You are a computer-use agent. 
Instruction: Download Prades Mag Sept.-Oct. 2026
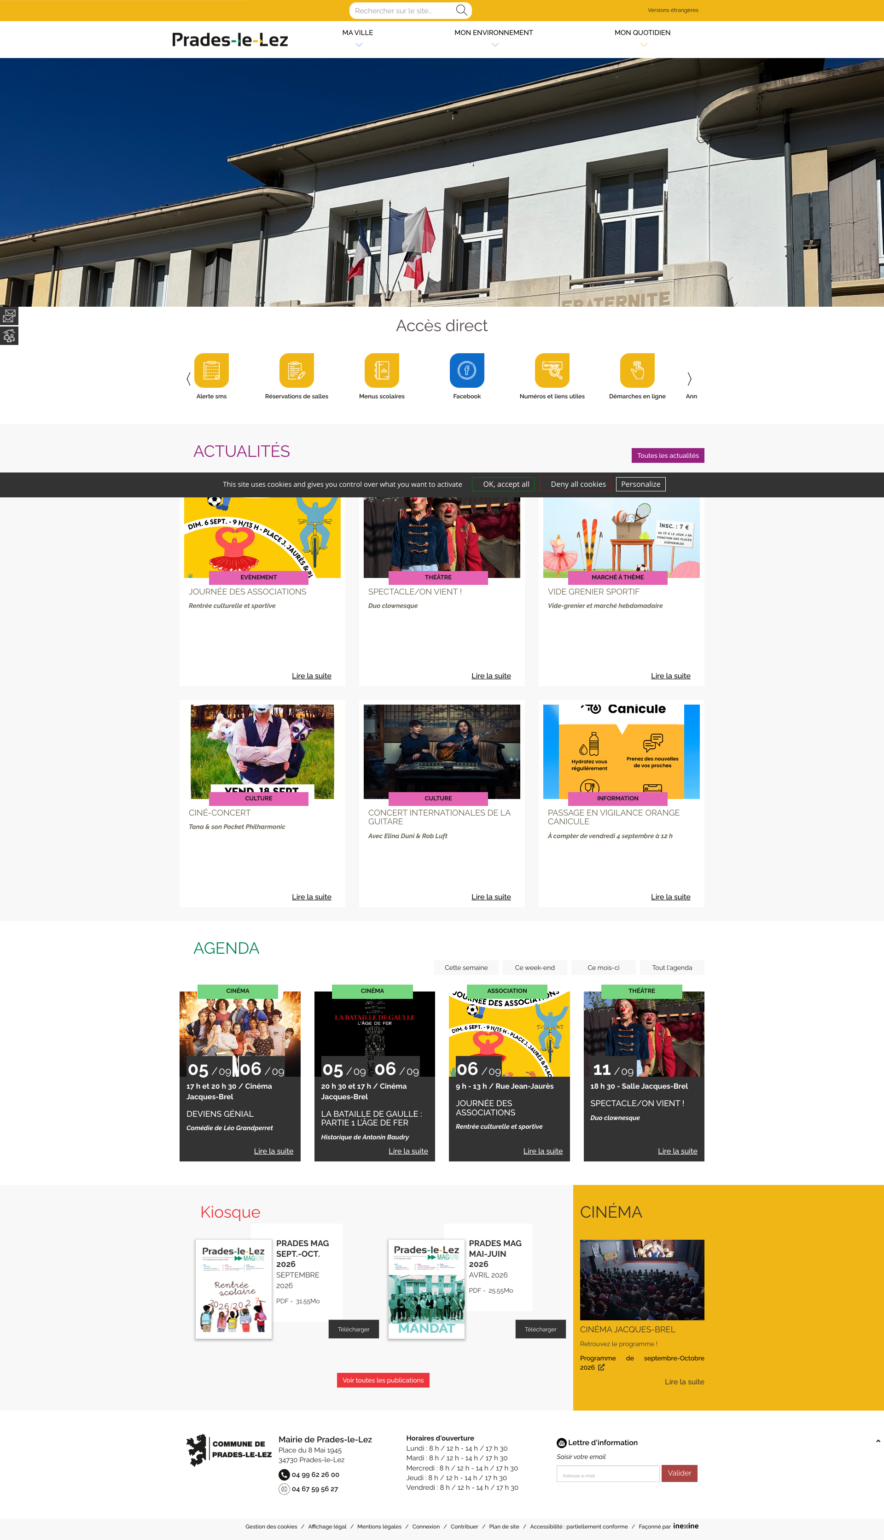tap(353, 1329)
